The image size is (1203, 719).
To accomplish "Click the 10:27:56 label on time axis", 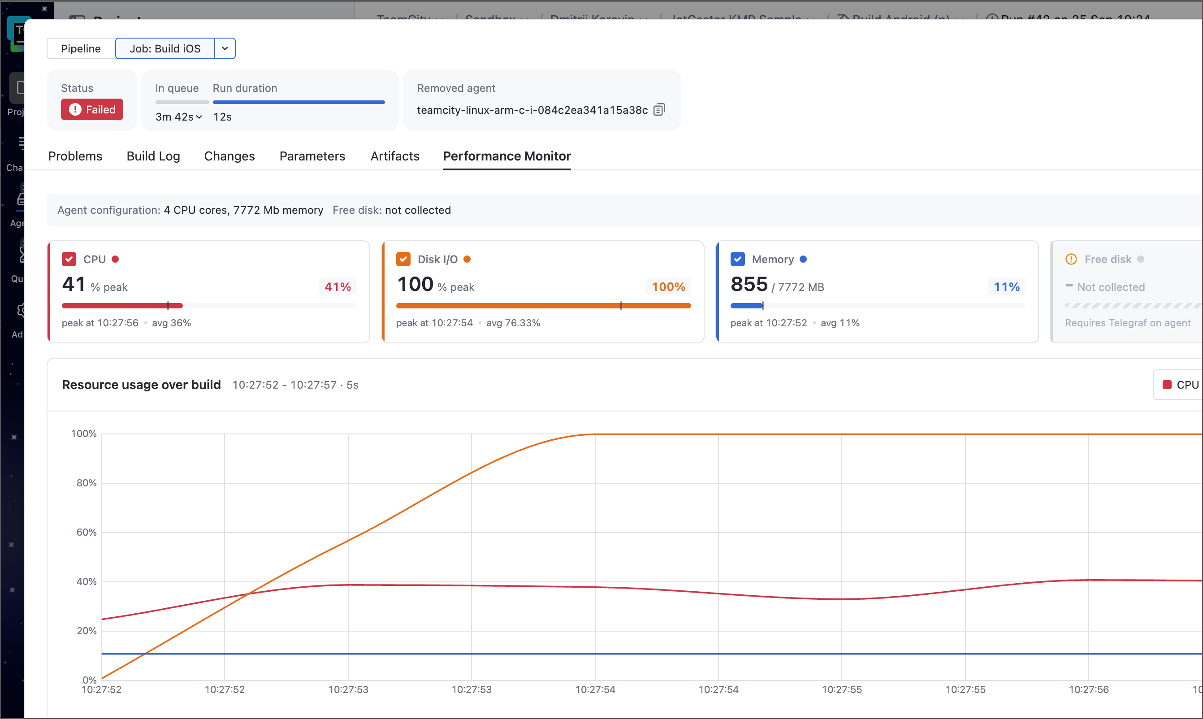I will (x=1088, y=689).
